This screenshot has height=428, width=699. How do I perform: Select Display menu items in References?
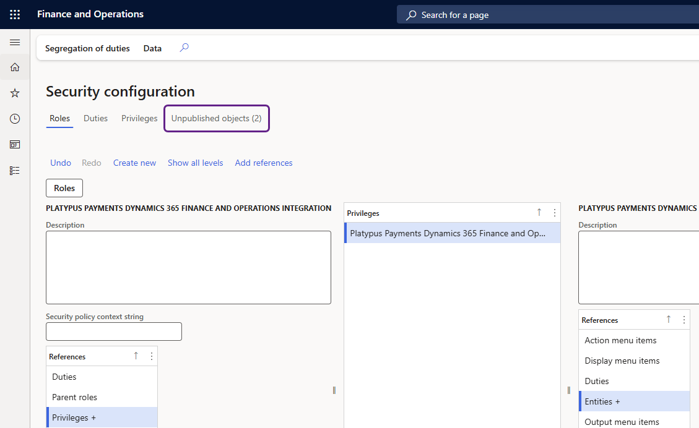point(622,361)
